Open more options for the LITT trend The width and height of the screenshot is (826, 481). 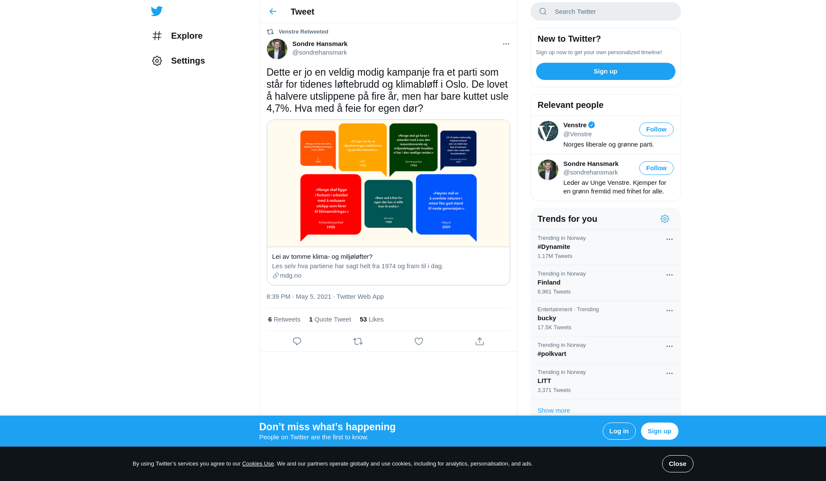click(669, 374)
